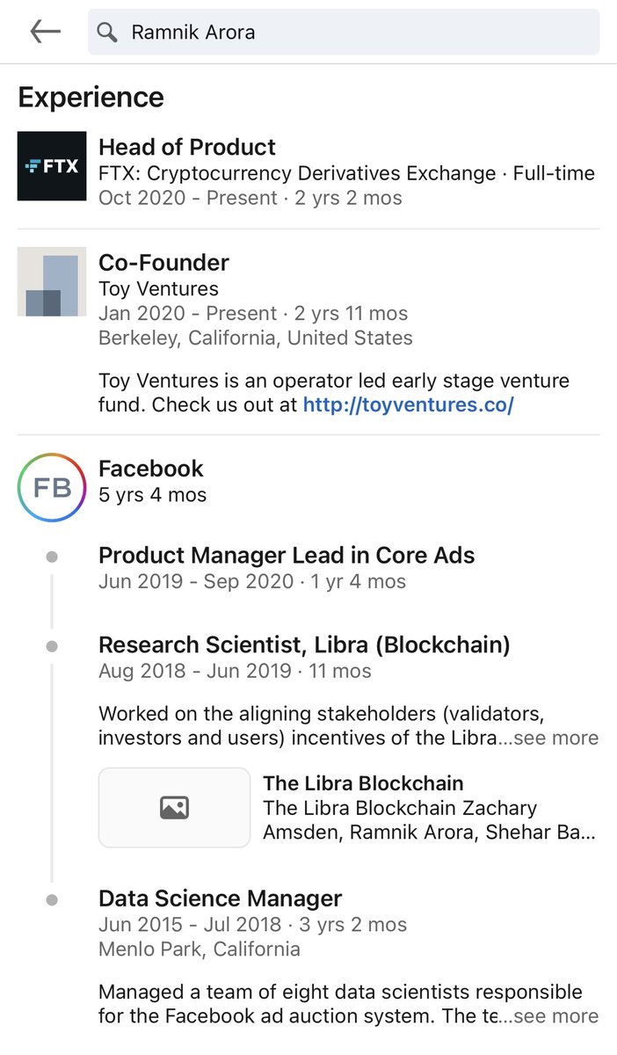Expand see more on Libra description
This screenshot has width=617, height=1055.
555,738
